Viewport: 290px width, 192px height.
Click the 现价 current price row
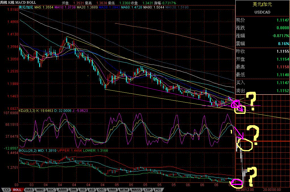[262, 20]
